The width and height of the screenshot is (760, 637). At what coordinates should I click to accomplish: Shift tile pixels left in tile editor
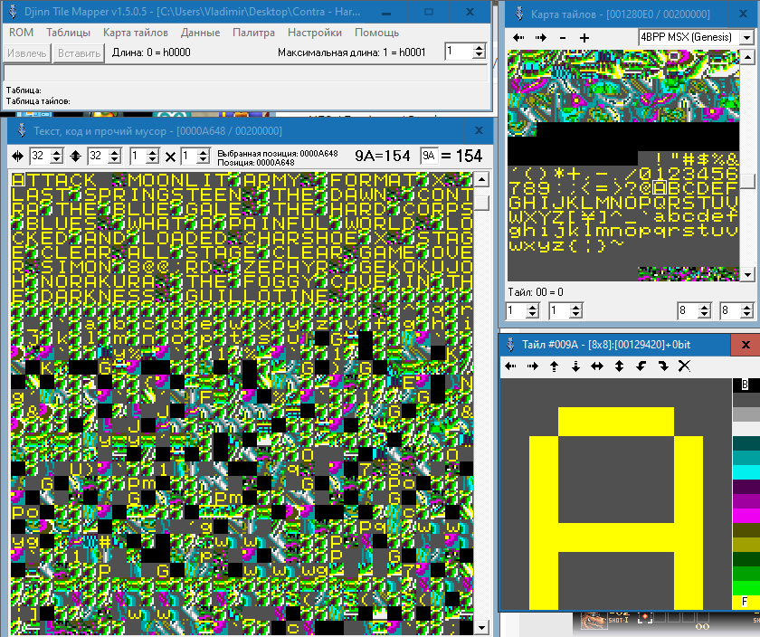pyautogui.click(x=510, y=366)
